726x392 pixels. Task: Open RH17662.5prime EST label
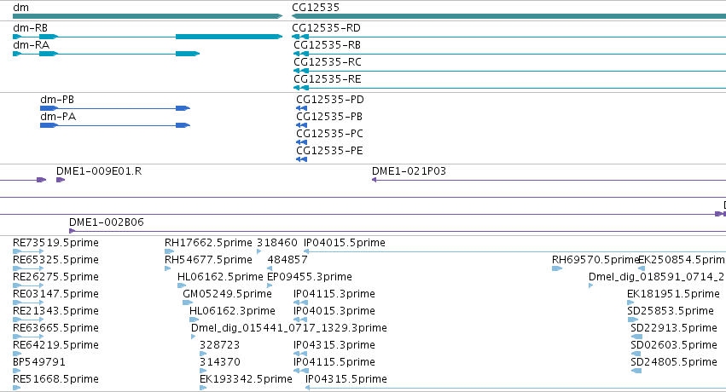[x=208, y=243]
